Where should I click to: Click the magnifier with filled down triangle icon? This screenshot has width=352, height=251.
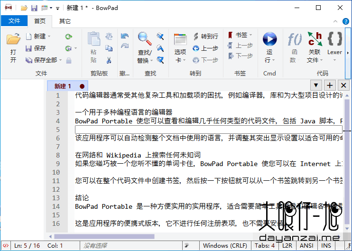[160, 60]
